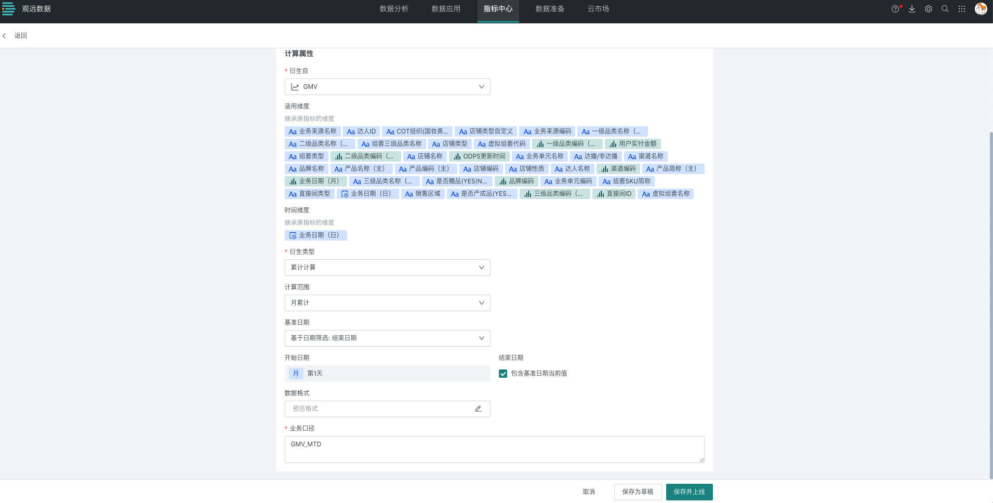Screen dimensions: 993x503
Task: Click the page vertical scrollbar
Action: [x=991, y=301]
